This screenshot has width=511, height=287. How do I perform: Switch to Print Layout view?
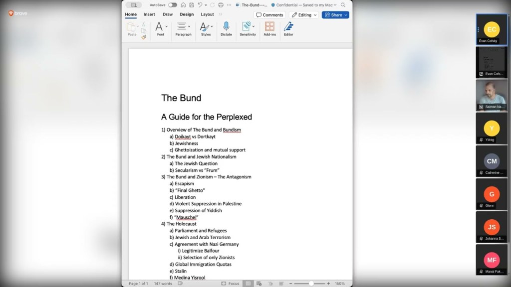click(x=248, y=284)
